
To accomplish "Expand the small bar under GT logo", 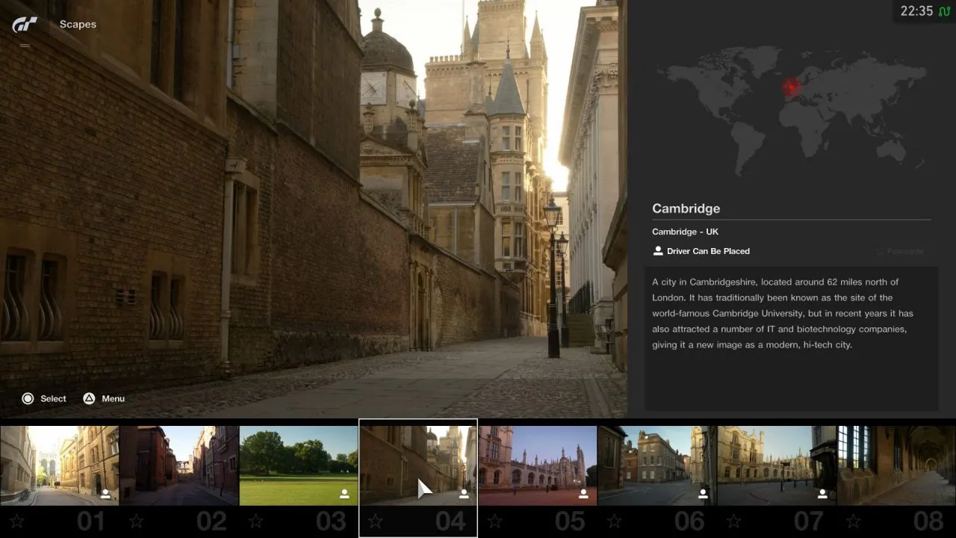I will coord(25,46).
